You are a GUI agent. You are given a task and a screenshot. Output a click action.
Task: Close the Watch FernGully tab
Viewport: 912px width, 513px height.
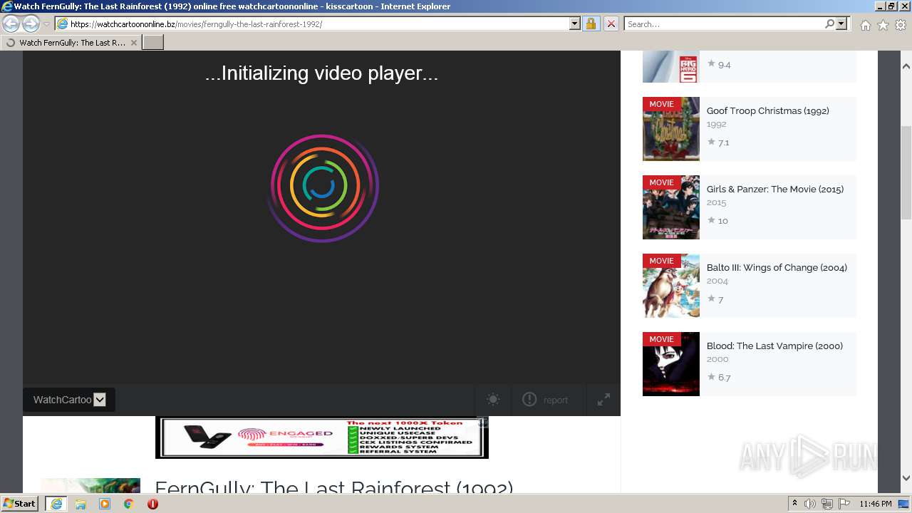(134, 43)
